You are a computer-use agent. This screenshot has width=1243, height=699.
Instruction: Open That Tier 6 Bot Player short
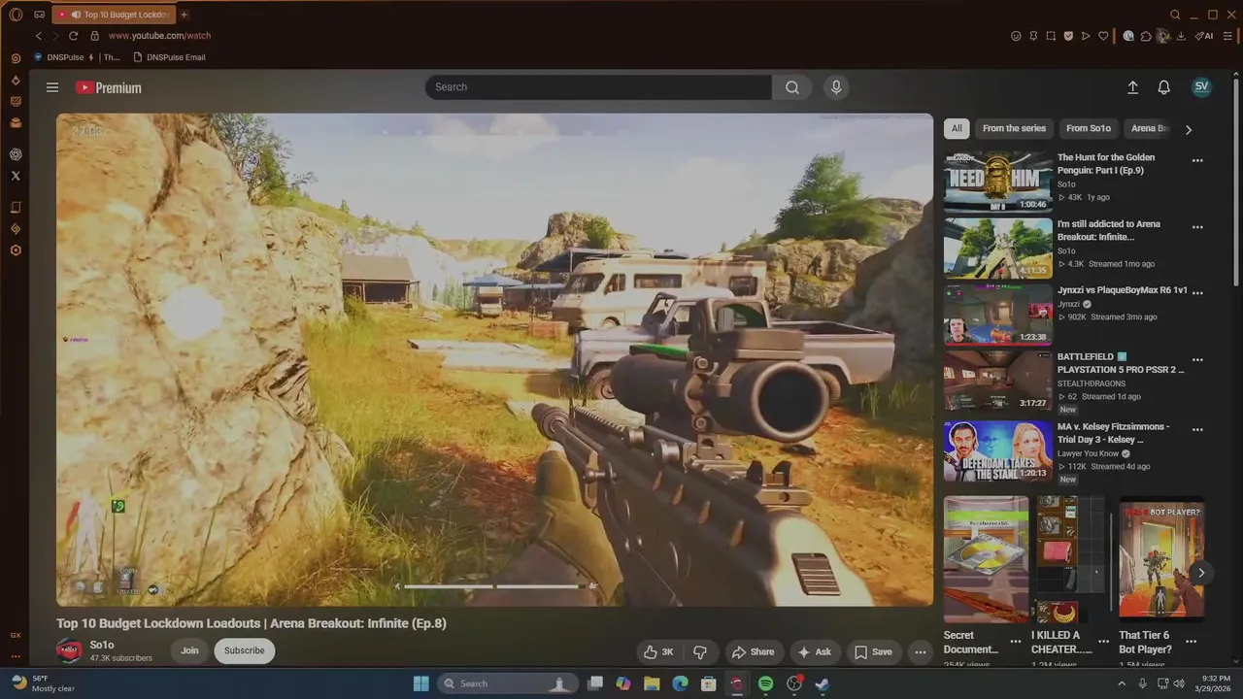coord(1161,559)
